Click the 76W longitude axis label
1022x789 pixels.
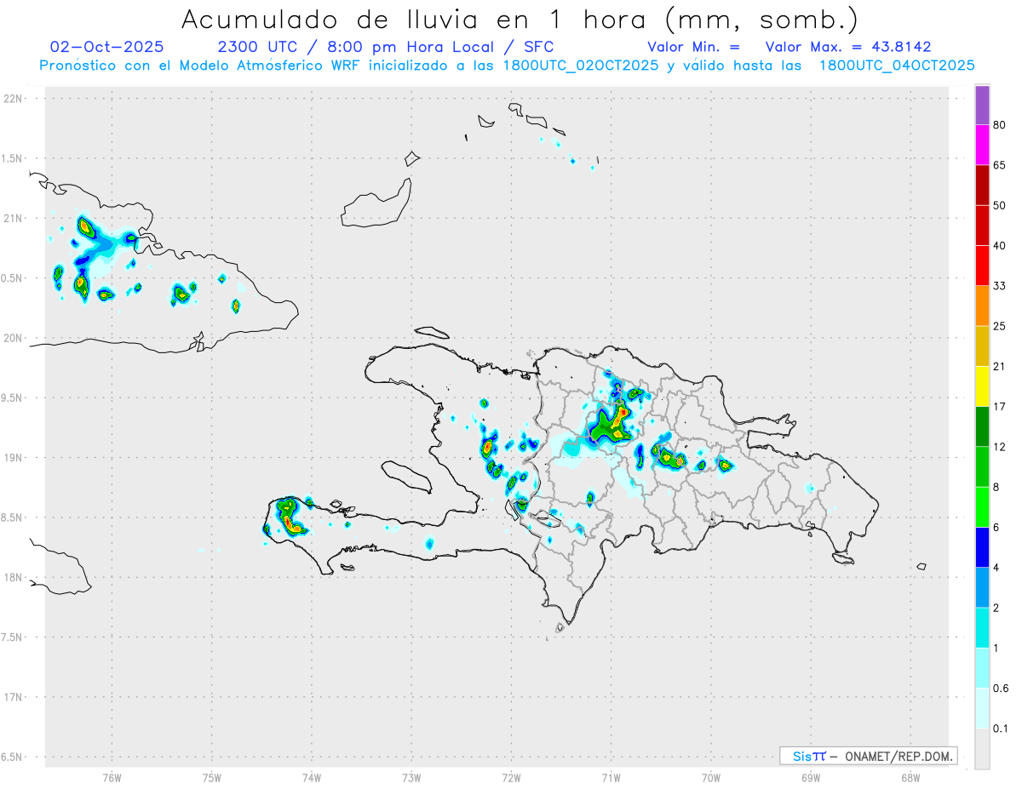[x=112, y=777]
